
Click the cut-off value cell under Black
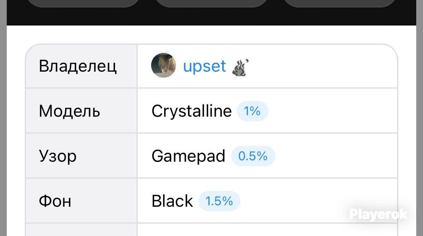point(267,230)
